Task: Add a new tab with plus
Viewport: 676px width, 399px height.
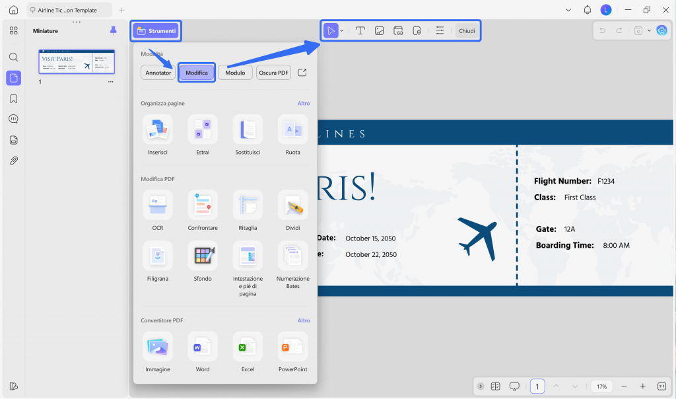Action: pos(122,10)
